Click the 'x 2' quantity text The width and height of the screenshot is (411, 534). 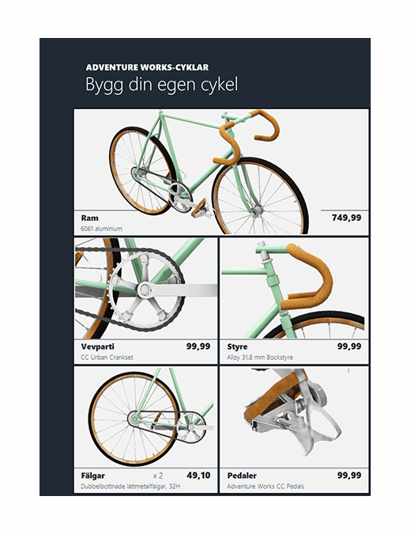coord(158,475)
